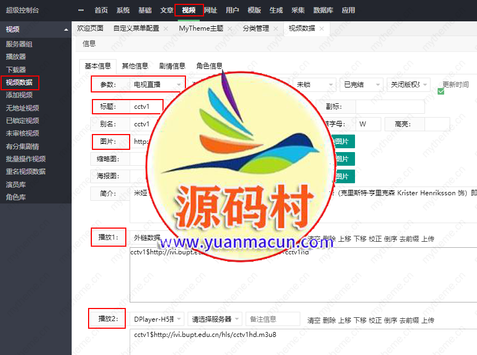Screen dimensions: 477x355
Task: Click into the 备注信息 input field
Action: [272, 319]
